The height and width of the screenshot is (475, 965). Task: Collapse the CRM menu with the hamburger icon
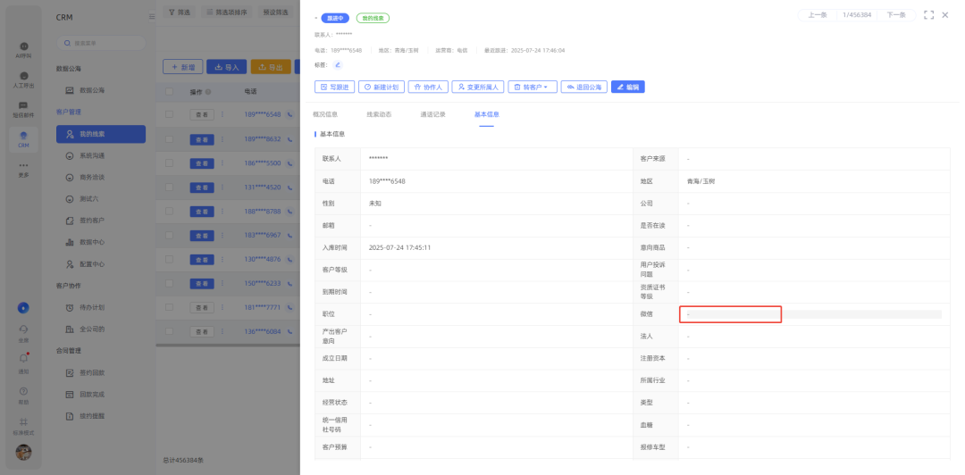pos(151,17)
